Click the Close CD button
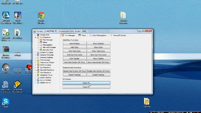The width and height of the screenshot is (201, 113). [x=86, y=87]
